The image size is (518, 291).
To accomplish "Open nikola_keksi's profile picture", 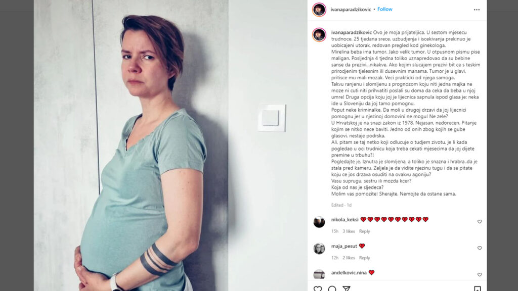I will [x=319, y=222].
